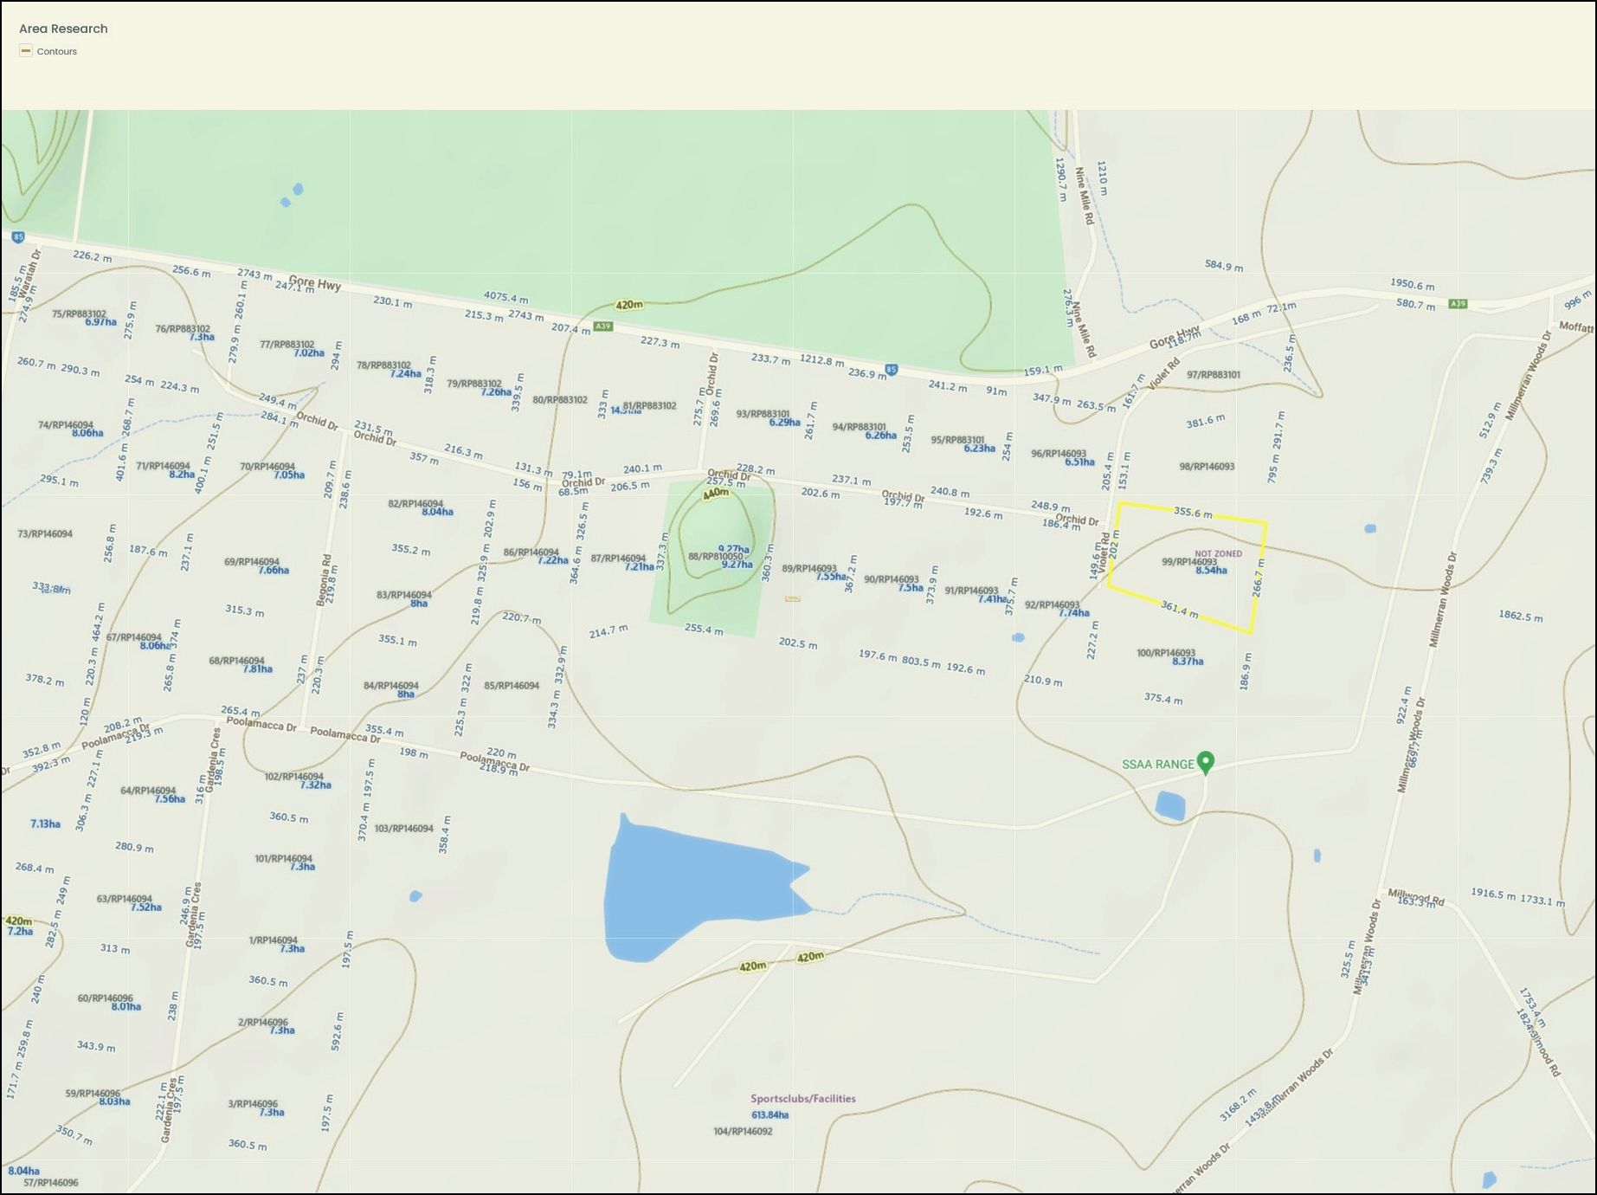This screenshot has width=1597, height=1195.
Task: Click the small tan marker below lot 89/RP146093
Action: [x=792, y=598]
